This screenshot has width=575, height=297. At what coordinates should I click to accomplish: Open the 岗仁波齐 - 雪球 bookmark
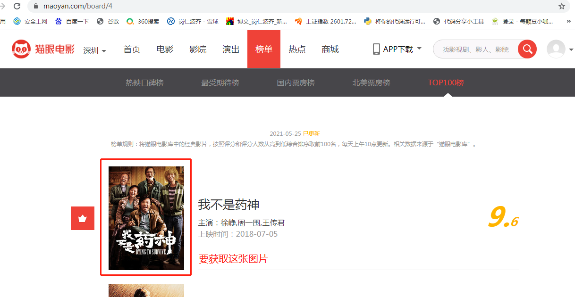tap(193, 21)
